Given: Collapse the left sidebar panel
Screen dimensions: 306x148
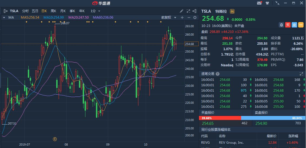Looking at the screenshot, I should coord(5,11).
